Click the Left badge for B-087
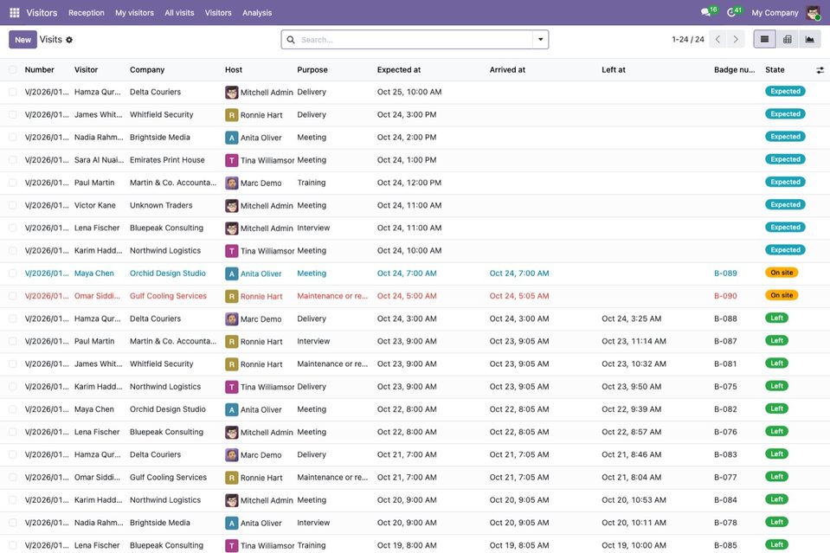The width and height of the screenshot is (830, 553). click(x=776, y=341)
